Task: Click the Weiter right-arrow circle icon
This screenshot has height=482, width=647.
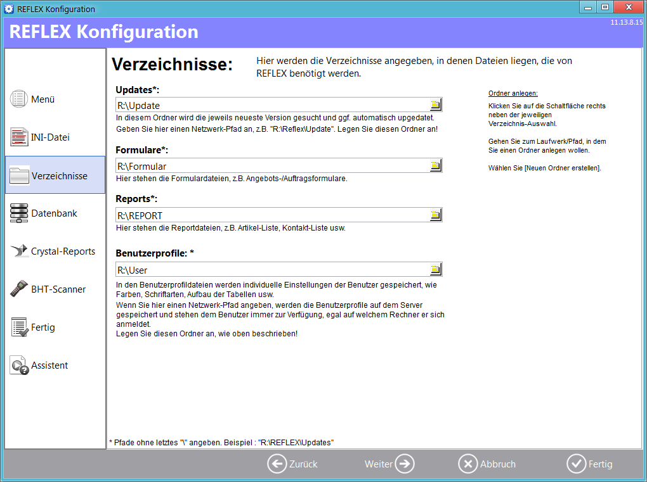Action: (x=405, y=464)
